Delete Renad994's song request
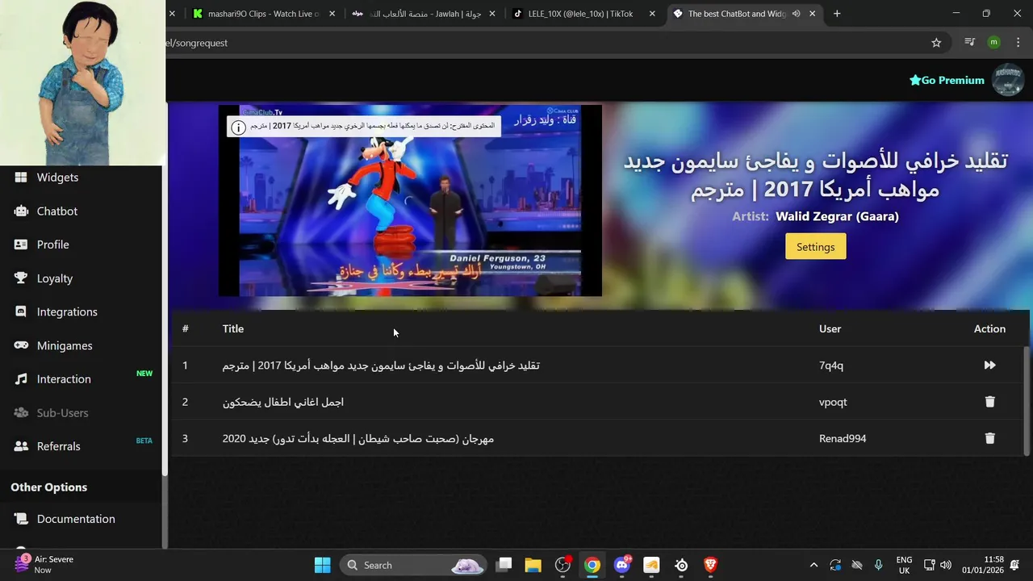Screen dimensions: 1033x581 989,438
